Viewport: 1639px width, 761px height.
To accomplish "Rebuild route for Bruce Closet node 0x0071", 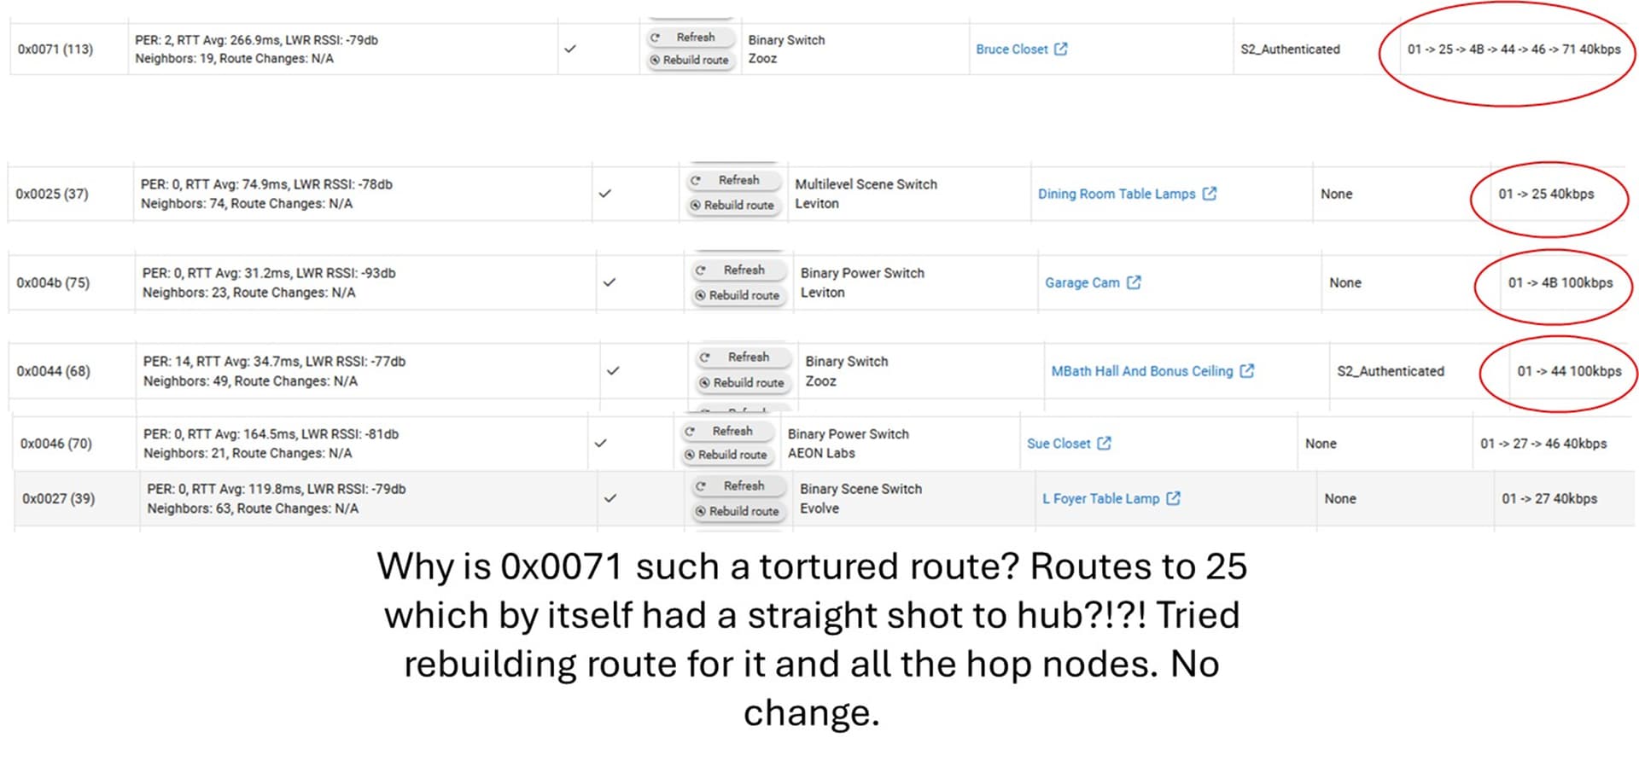I will [x=691, y=61].
